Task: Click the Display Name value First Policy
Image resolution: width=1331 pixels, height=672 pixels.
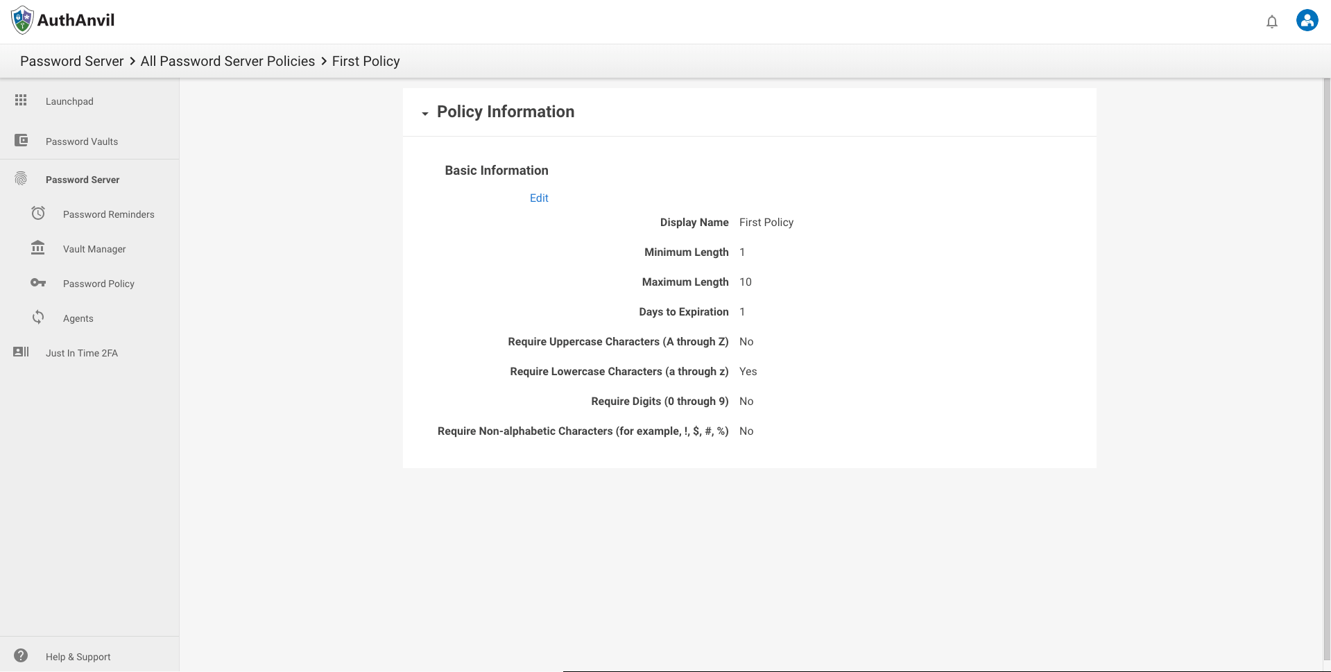Action: [766, 222]
